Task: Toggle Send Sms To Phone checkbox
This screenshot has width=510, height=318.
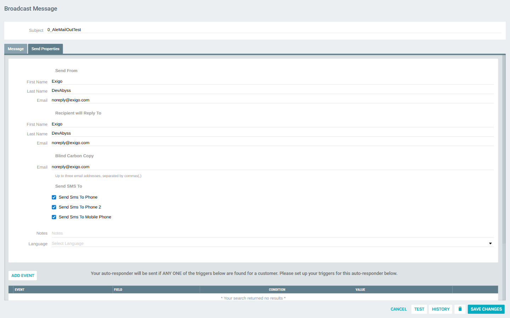Action: [x=54, y=198]
